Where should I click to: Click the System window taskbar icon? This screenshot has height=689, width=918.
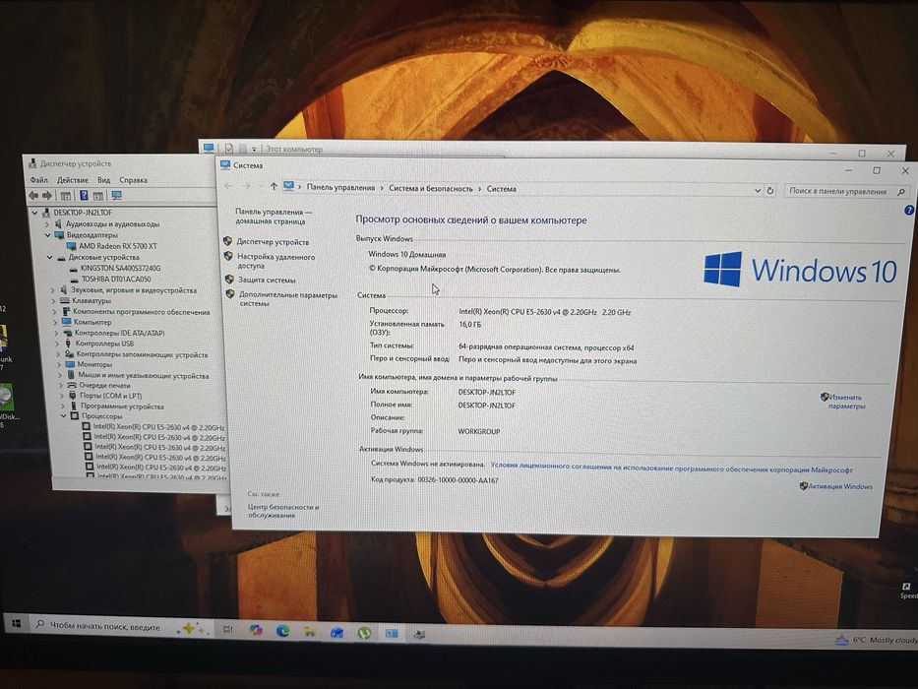point(392,633)
